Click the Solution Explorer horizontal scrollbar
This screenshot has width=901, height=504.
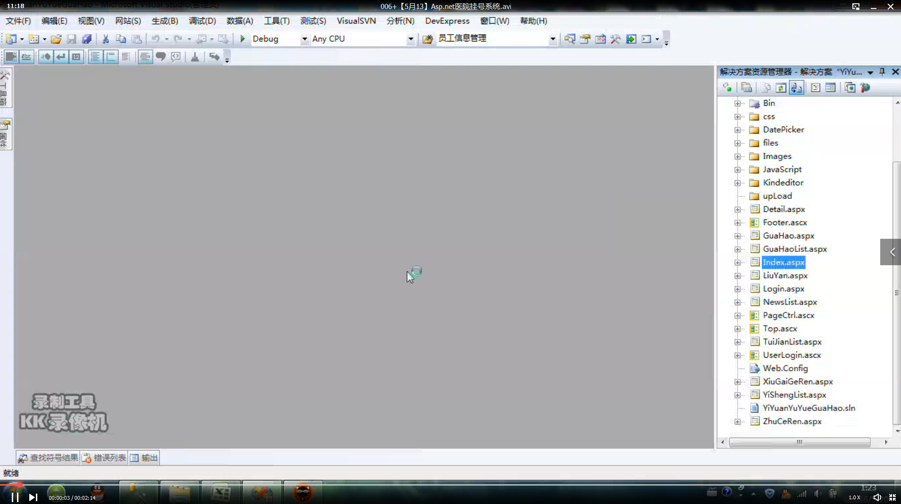[x=799, y=442]
